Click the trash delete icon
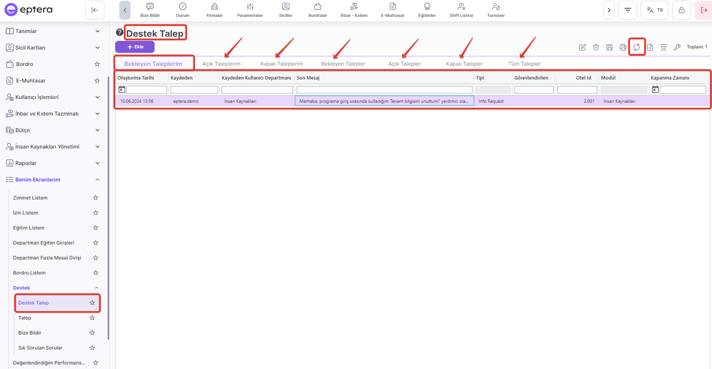Screen dimensions: 712x369 pos(596,47)
